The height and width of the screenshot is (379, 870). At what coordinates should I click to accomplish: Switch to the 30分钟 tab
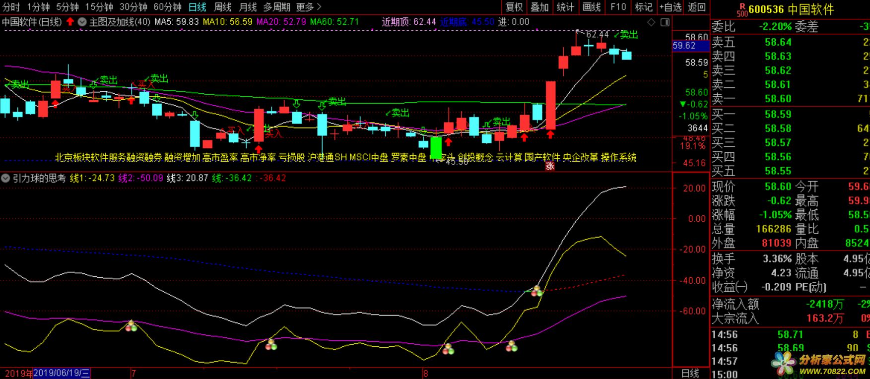tap(133, 7)
